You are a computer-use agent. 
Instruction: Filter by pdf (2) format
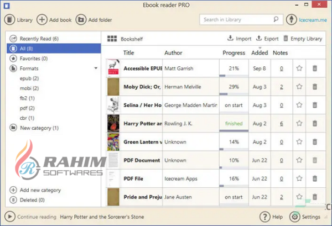tap(27, 108)
